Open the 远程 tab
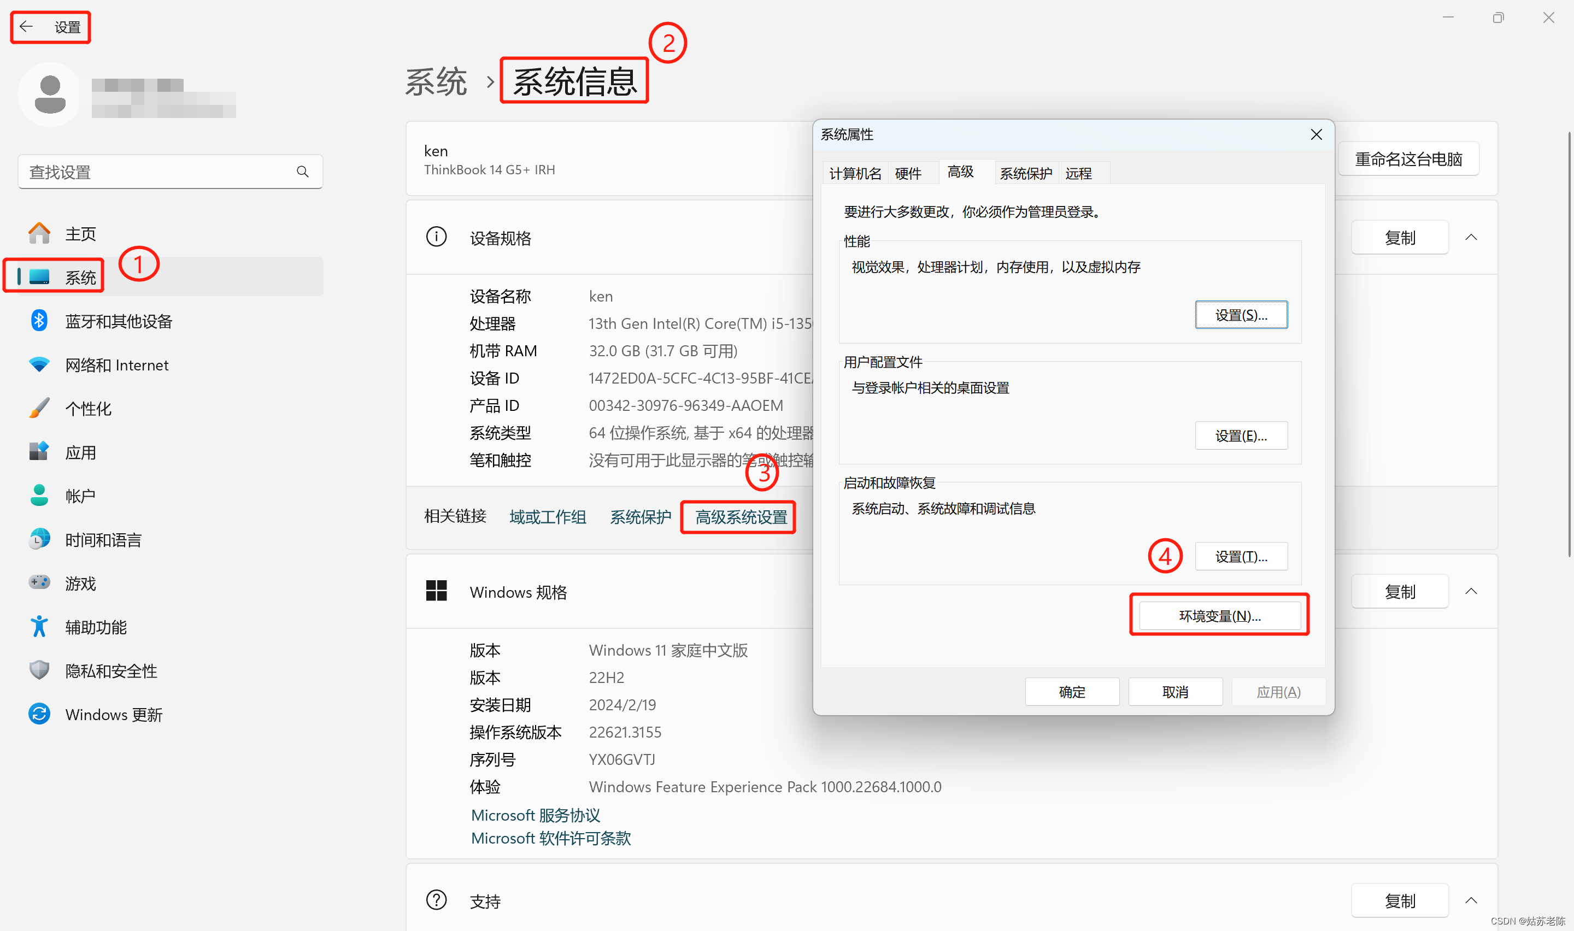Image resolution: width=1574 pixels, height=931 pixels. (1078, 174)
